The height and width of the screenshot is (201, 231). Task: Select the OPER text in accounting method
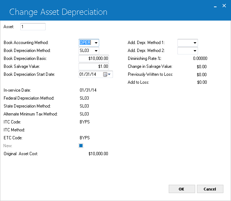85,43
